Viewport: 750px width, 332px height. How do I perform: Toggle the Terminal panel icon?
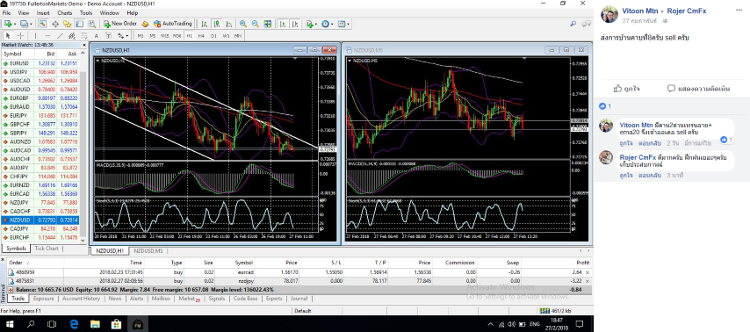(x=79, y=24)
